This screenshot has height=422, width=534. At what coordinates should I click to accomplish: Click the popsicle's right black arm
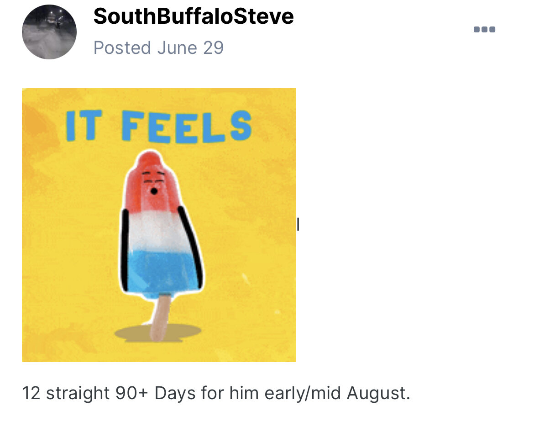click(x=192, y=247)
